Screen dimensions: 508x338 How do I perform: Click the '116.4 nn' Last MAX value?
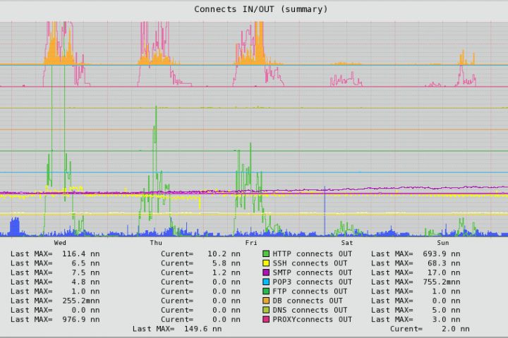[x=80, y=254]
